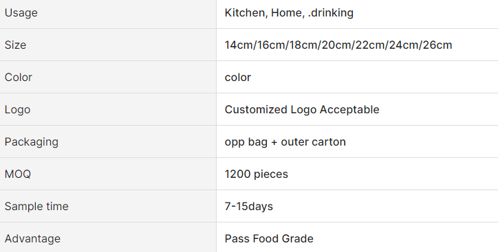The height and width of the screenshot is (252, 498).
Task: Click the Packaging label cell
Action: tap(108, 141)
